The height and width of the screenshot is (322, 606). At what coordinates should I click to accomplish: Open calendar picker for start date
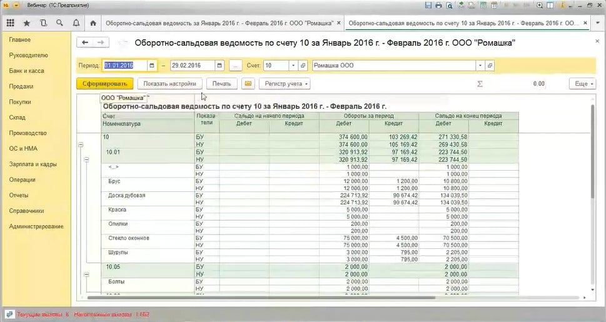[x=152, y=66]
